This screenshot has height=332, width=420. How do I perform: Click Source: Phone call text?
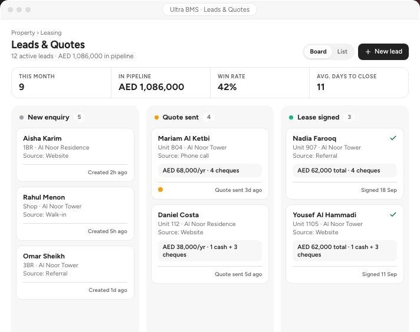click(x=183, y=156)
